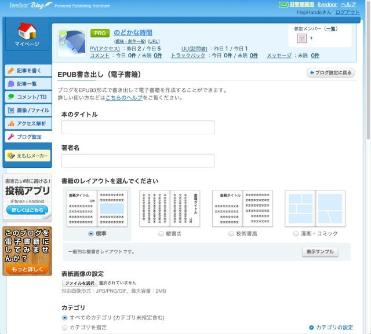Click ブログ設定に戻る button
Viewport: 371px width, 334px height.
(331, 72)
